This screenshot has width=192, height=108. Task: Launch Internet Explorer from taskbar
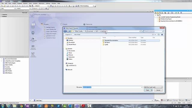pos(8,106)
